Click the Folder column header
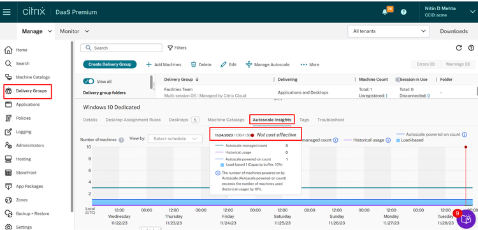478x230 pixels. pos(446,80)
